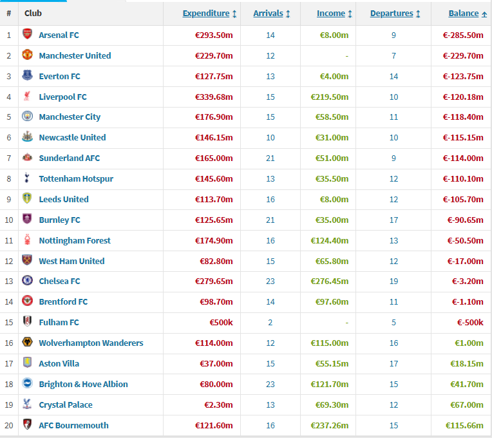Open the Liverpool FC club link
This screenshot has height=438, width=492.
62,97
